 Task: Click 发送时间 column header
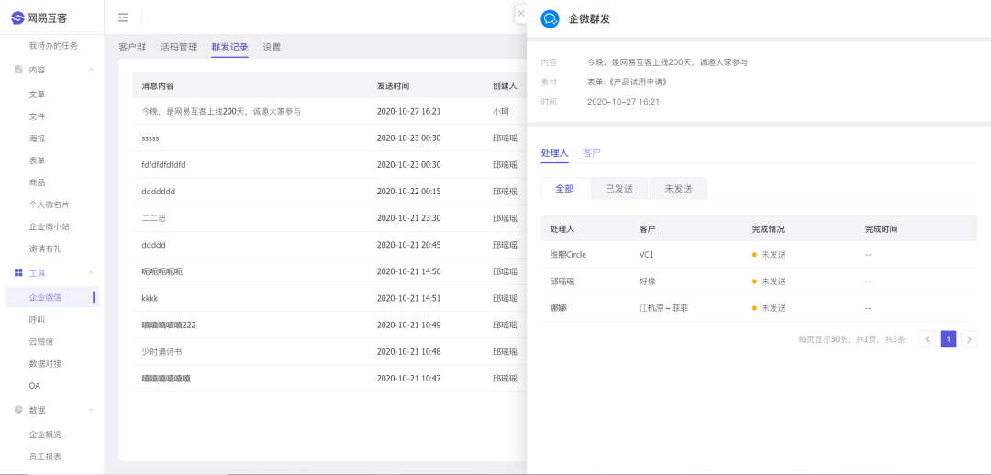(x=393, y=86)
